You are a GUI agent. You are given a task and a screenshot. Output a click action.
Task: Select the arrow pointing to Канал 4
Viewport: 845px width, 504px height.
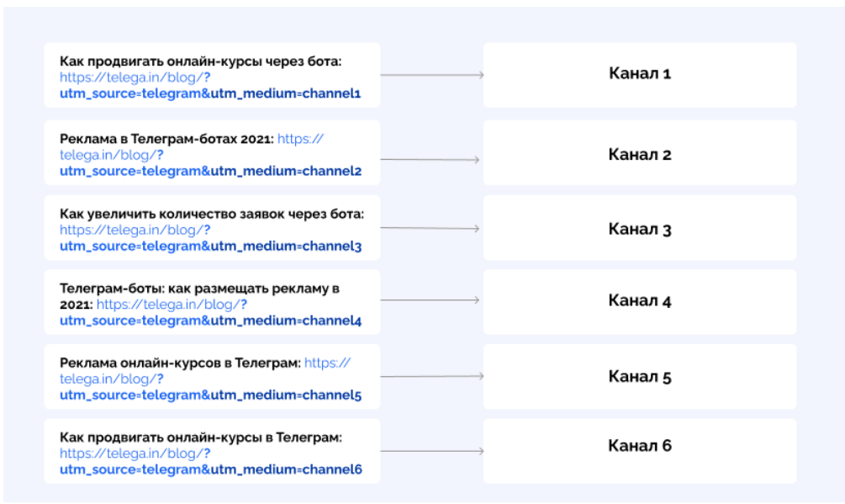click(x=430, y=300)
